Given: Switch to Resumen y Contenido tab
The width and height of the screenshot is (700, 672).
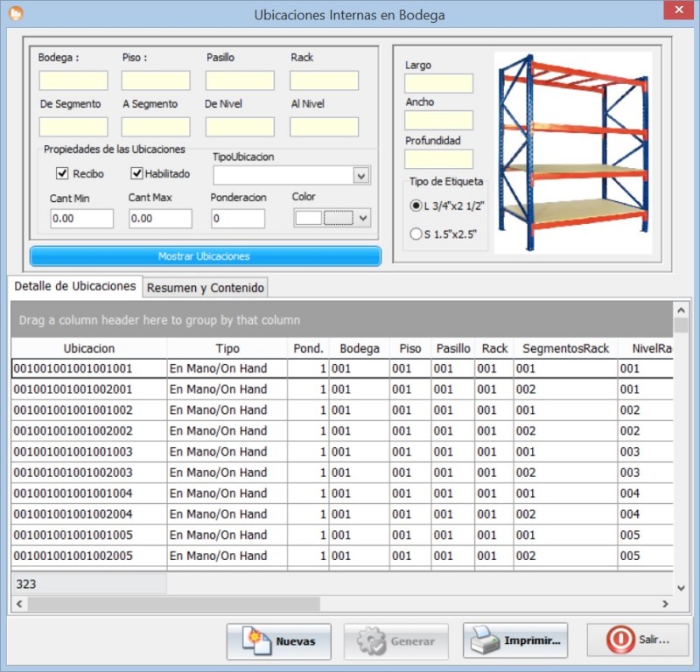Looking at the screenshot, I should click(205, 287).
